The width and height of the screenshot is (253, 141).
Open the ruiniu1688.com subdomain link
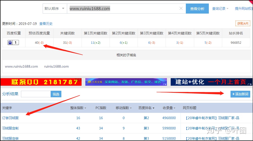pyautogui.click(x=56, y=67)
